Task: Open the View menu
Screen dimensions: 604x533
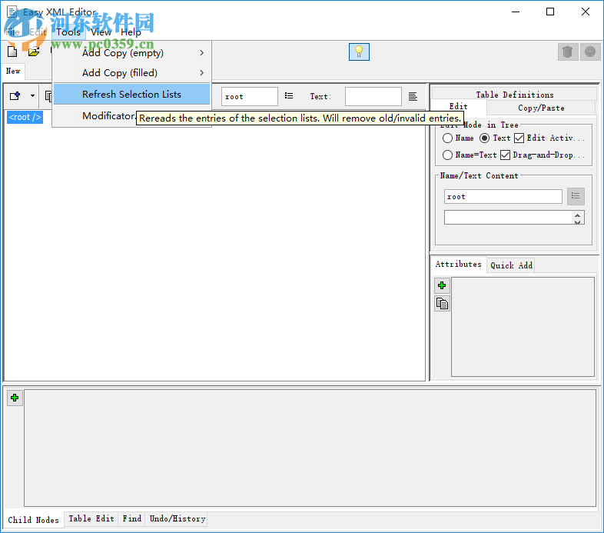Action: (101, 32)
